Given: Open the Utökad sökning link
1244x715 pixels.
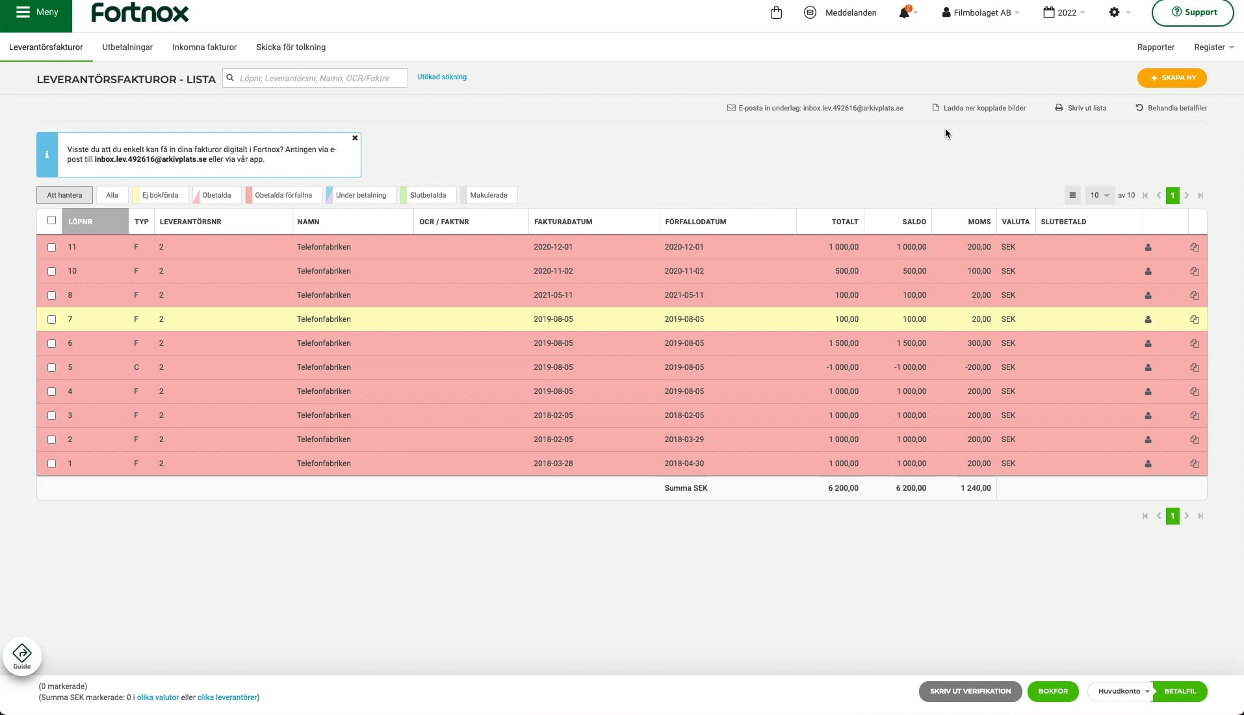Looking at the screenshot, I should (x=442, y=77).
